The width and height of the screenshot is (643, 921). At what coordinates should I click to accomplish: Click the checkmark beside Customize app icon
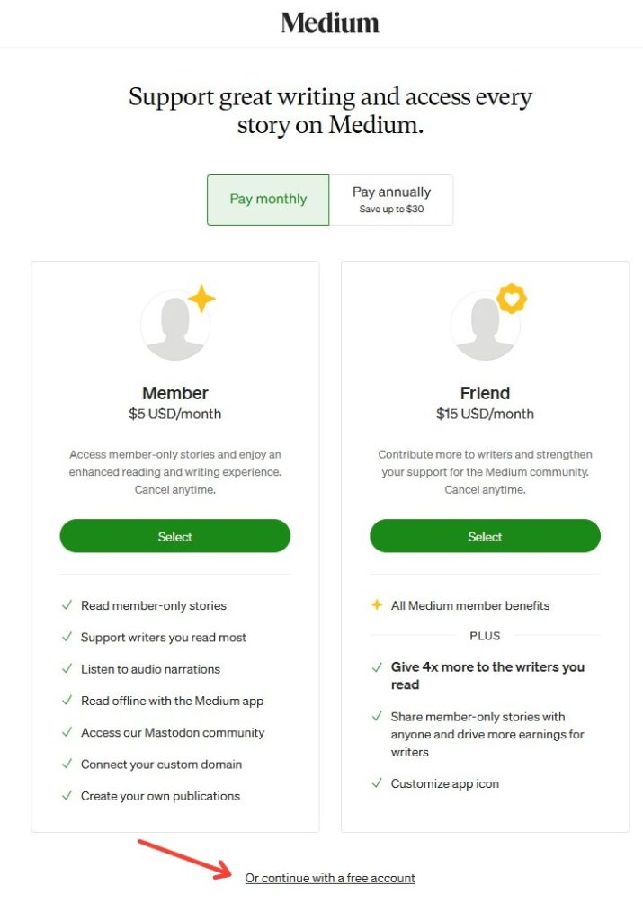tap(377, 783)
